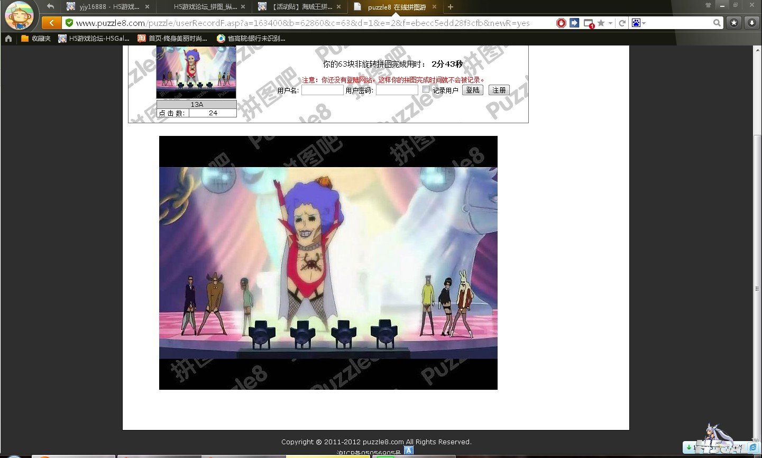This screenshot has width=762, height=458.
Task: Click the home icon on bookmarks bar
Action: (8, 38)
